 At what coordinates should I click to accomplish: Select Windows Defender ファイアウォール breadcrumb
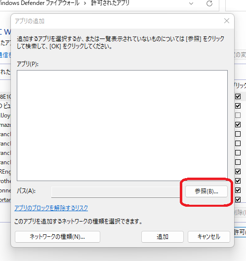click(40, 3)
